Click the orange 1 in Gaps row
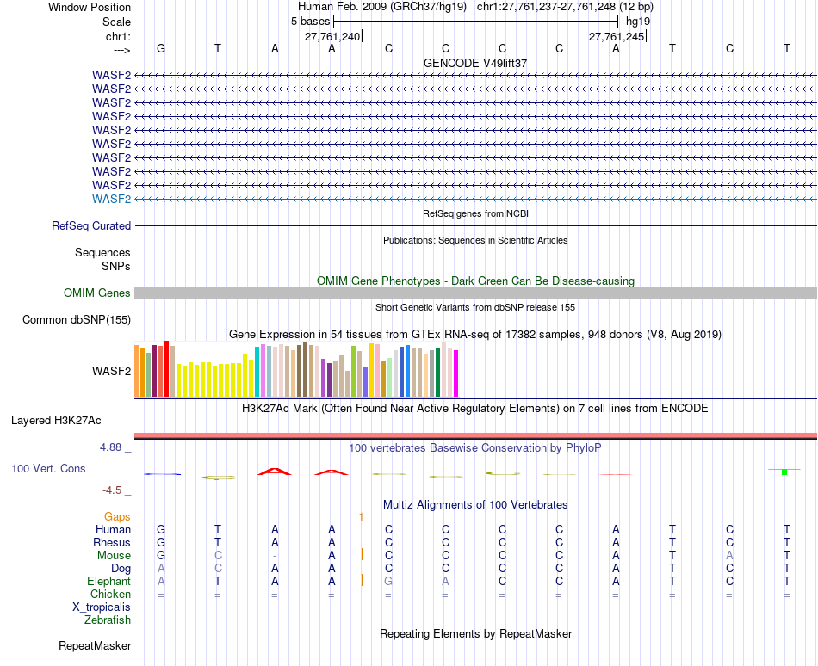 361,516
